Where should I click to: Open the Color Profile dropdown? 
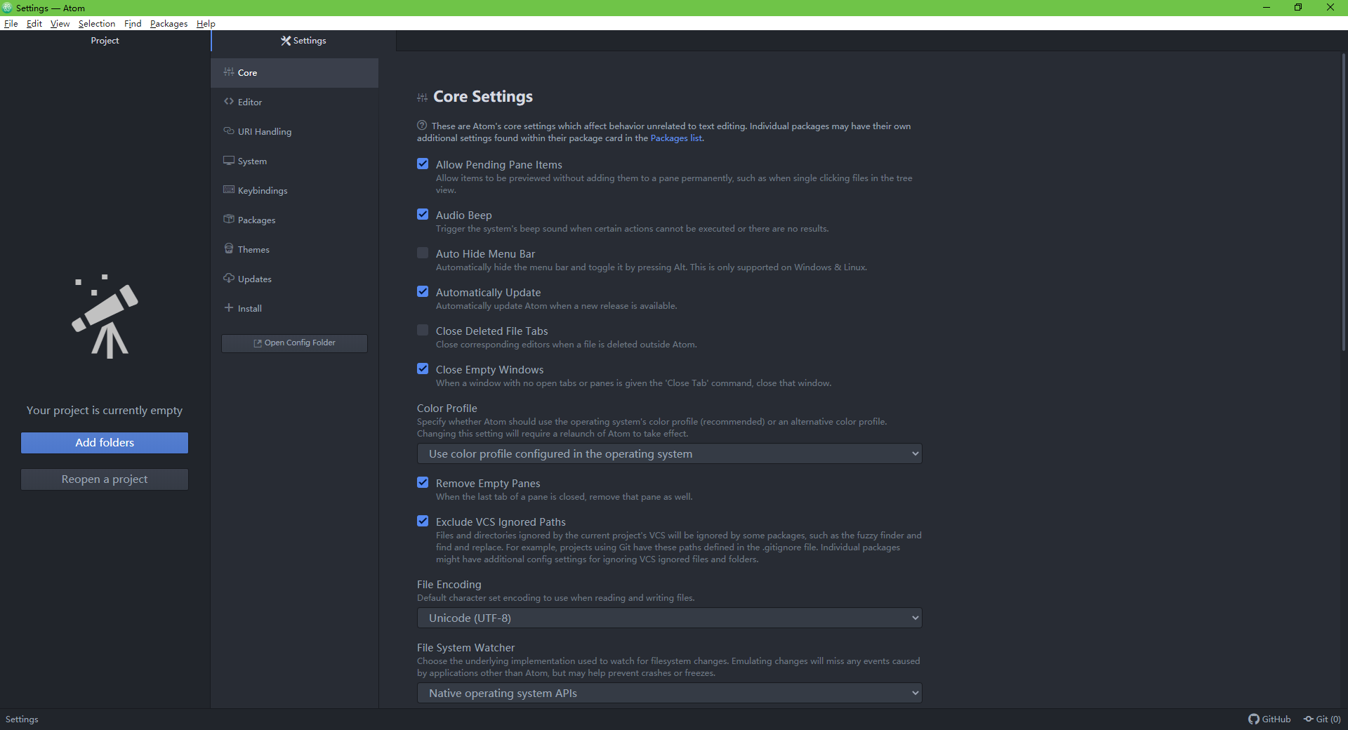669,454
